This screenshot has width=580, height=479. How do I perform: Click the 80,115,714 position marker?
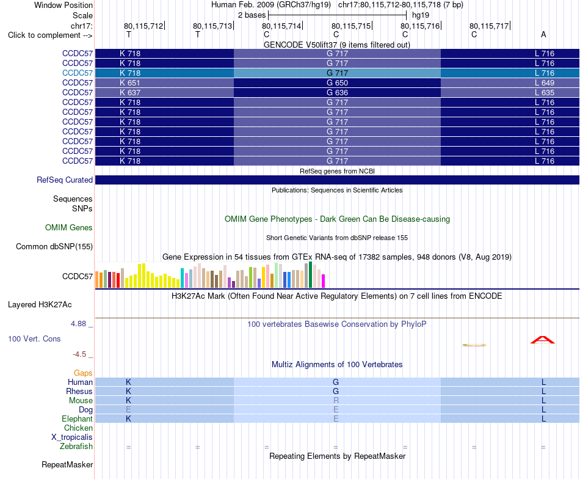282,26
